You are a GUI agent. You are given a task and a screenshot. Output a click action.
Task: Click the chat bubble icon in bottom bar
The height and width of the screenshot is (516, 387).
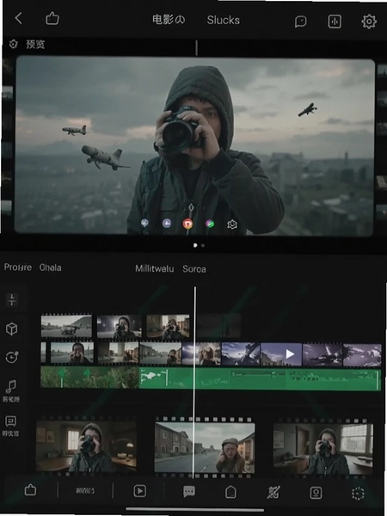pos(189,492)
